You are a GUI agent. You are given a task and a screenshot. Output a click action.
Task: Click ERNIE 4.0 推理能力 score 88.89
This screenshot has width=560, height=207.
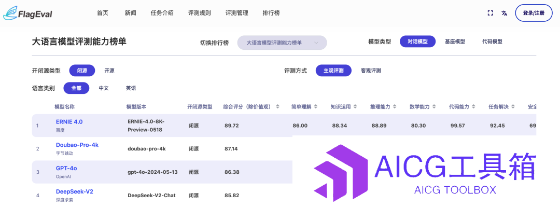[x=379, y=126]
